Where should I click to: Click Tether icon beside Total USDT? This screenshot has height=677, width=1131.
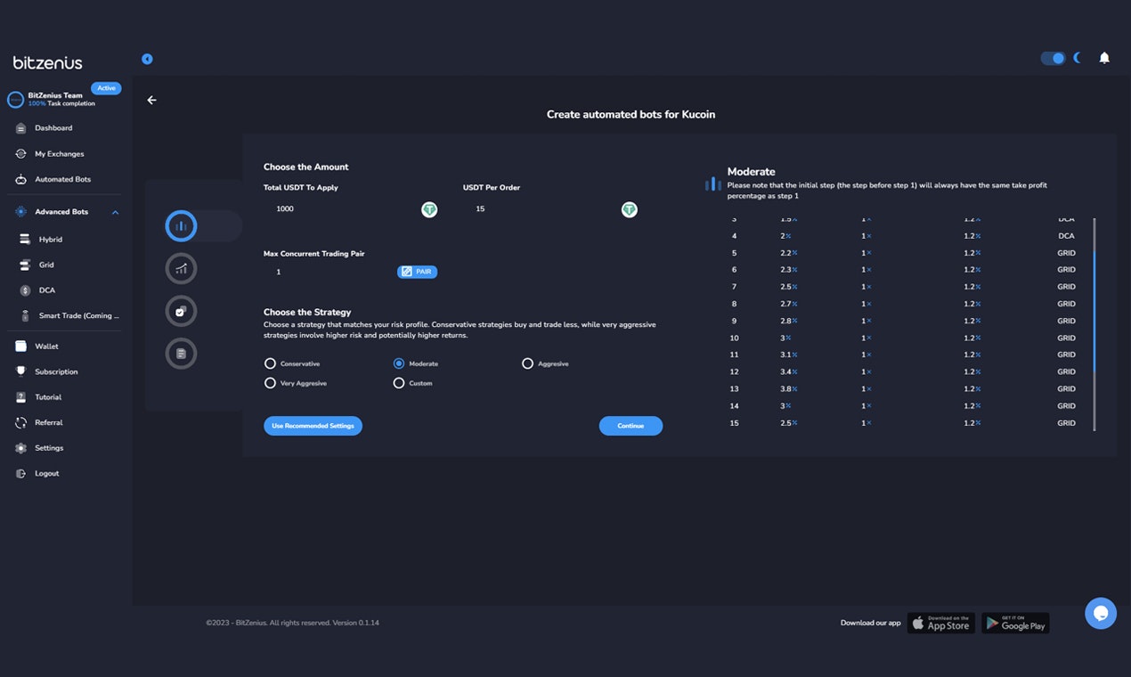tap(429, 210)
